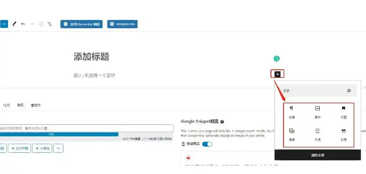Viewport: 366px width, 174px height.
Task: Open Template Kits button
Action: pos(122,24)
